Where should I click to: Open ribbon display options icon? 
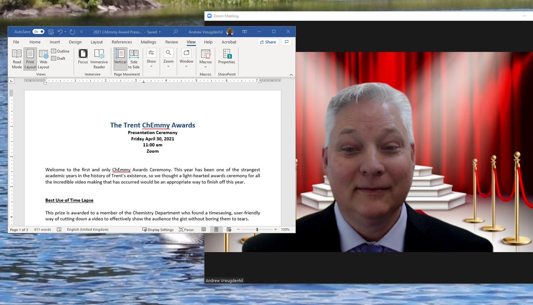[x=245, y=32]
